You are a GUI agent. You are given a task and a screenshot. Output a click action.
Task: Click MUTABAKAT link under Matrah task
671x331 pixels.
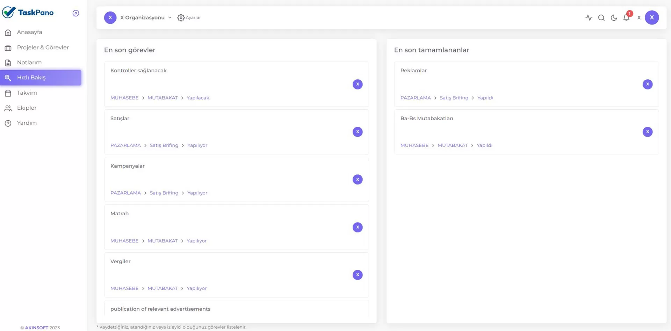[x=163, y=241]
